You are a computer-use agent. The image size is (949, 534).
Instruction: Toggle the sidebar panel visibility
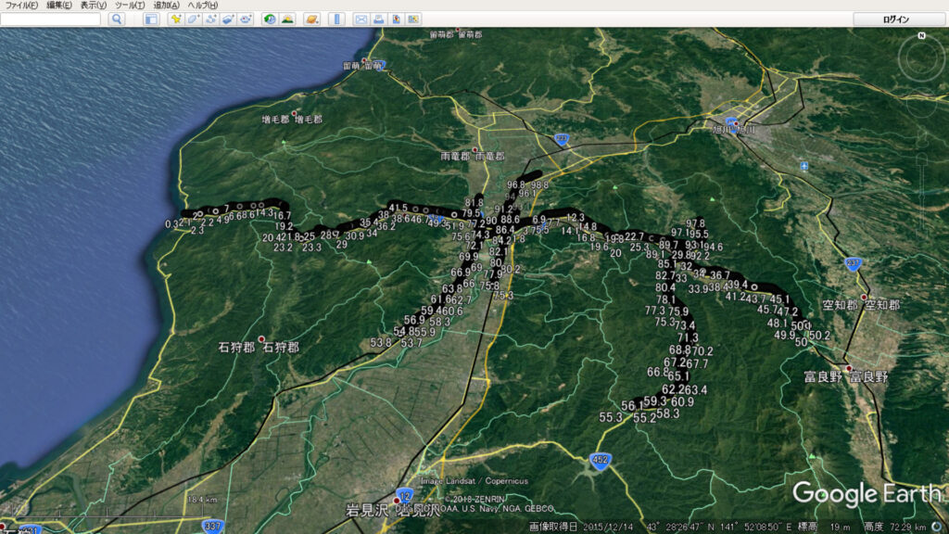point(150,19)
